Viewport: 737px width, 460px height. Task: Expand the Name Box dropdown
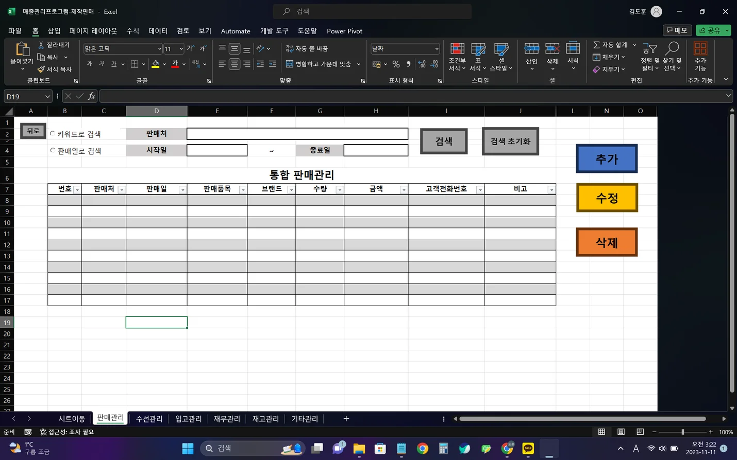coord(47,96)
